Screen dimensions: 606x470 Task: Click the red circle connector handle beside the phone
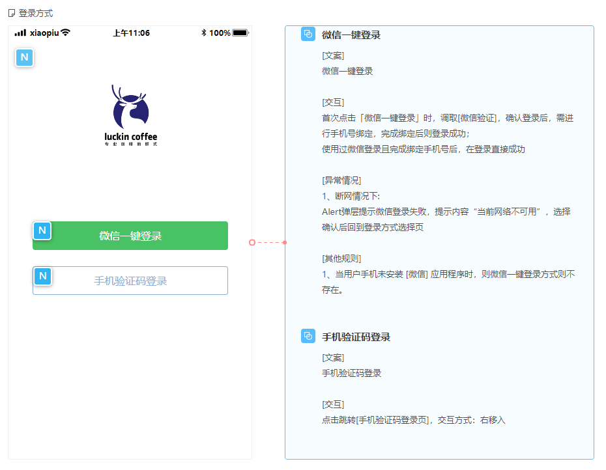click(x=252, y=243)
